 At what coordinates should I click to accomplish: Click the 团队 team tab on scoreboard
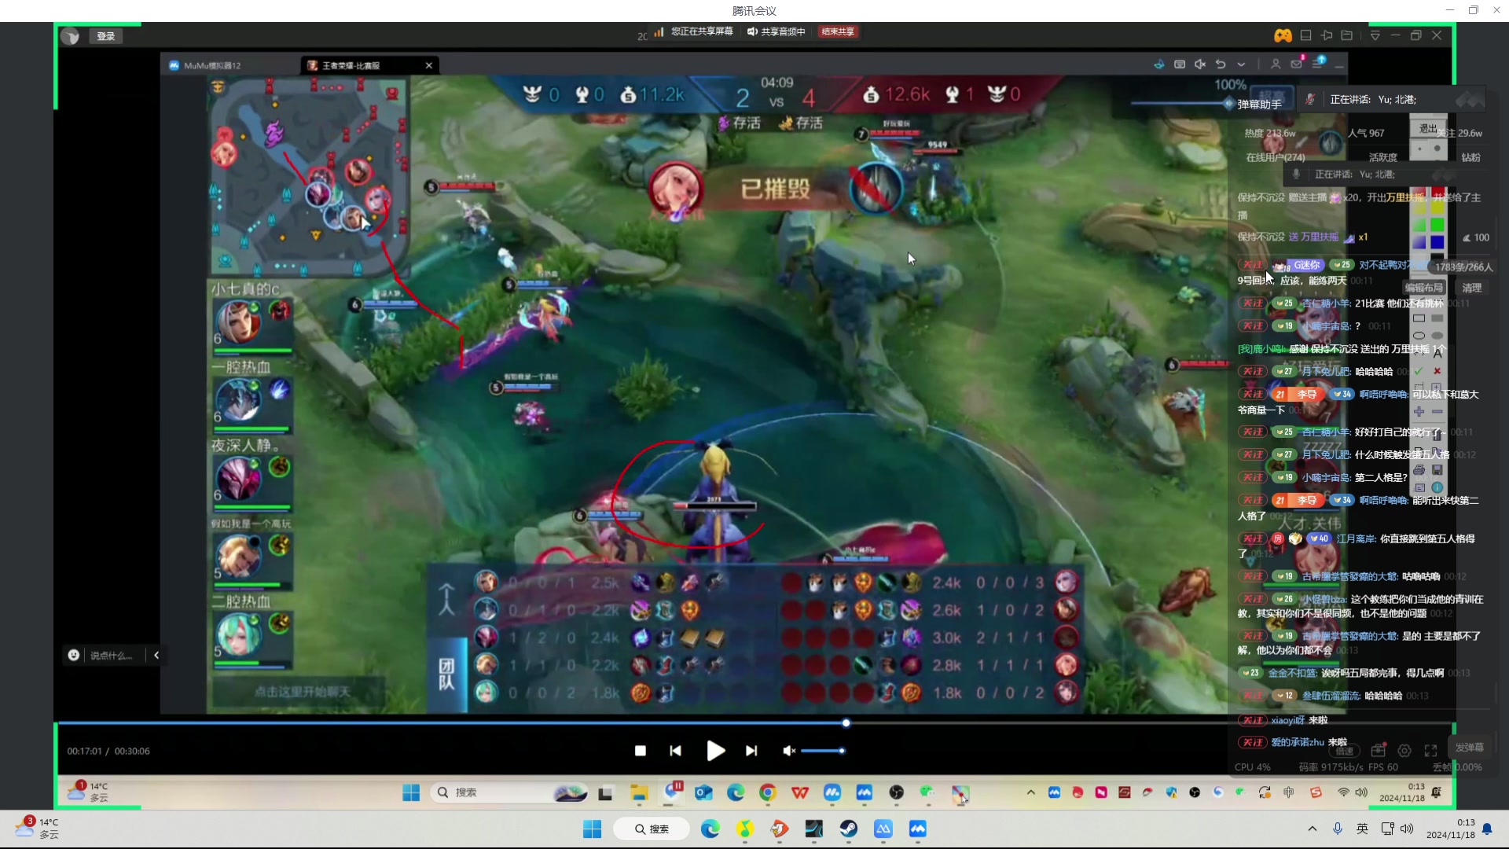(446, 674)
